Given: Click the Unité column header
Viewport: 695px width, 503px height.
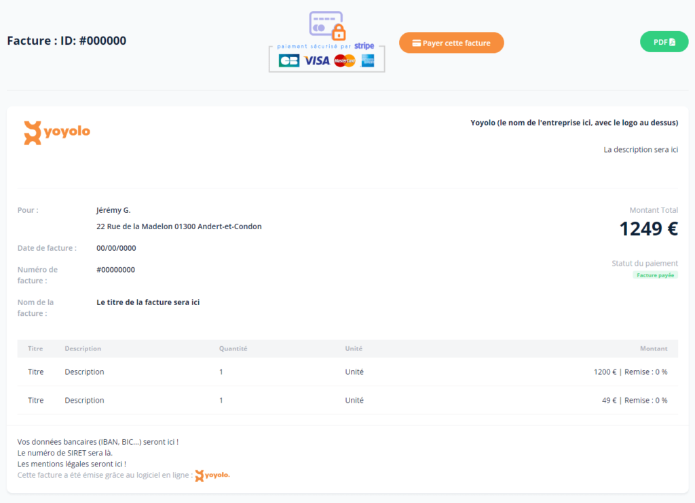Looking at the screenshot, I should [354, 348].
